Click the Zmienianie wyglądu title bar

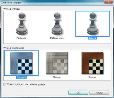52,3
